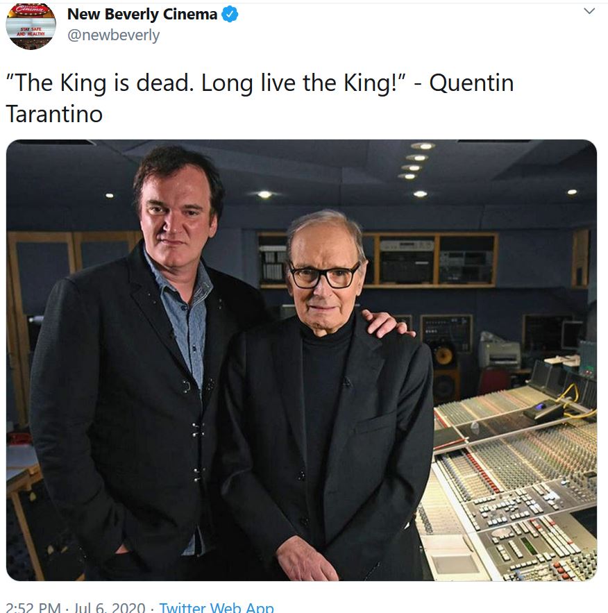Expand the tweet options chevron
Viewport: 608px width, 613px height.
589,11
